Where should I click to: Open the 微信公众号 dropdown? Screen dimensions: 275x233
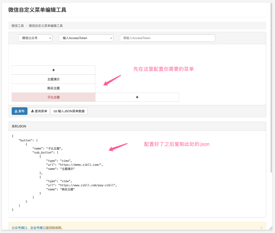pyautogui.click(x=35, y=38)
